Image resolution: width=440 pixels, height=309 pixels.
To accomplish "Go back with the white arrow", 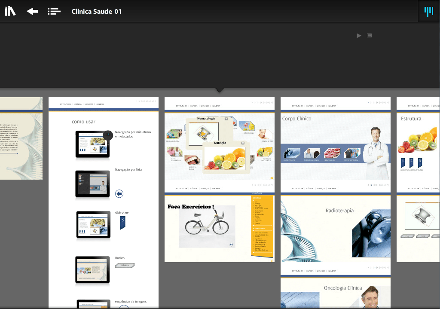I will [x=32, y=11].
